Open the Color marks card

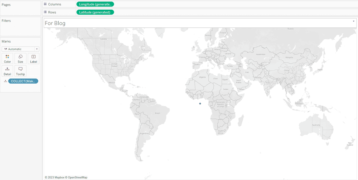[x=8, y=59]
